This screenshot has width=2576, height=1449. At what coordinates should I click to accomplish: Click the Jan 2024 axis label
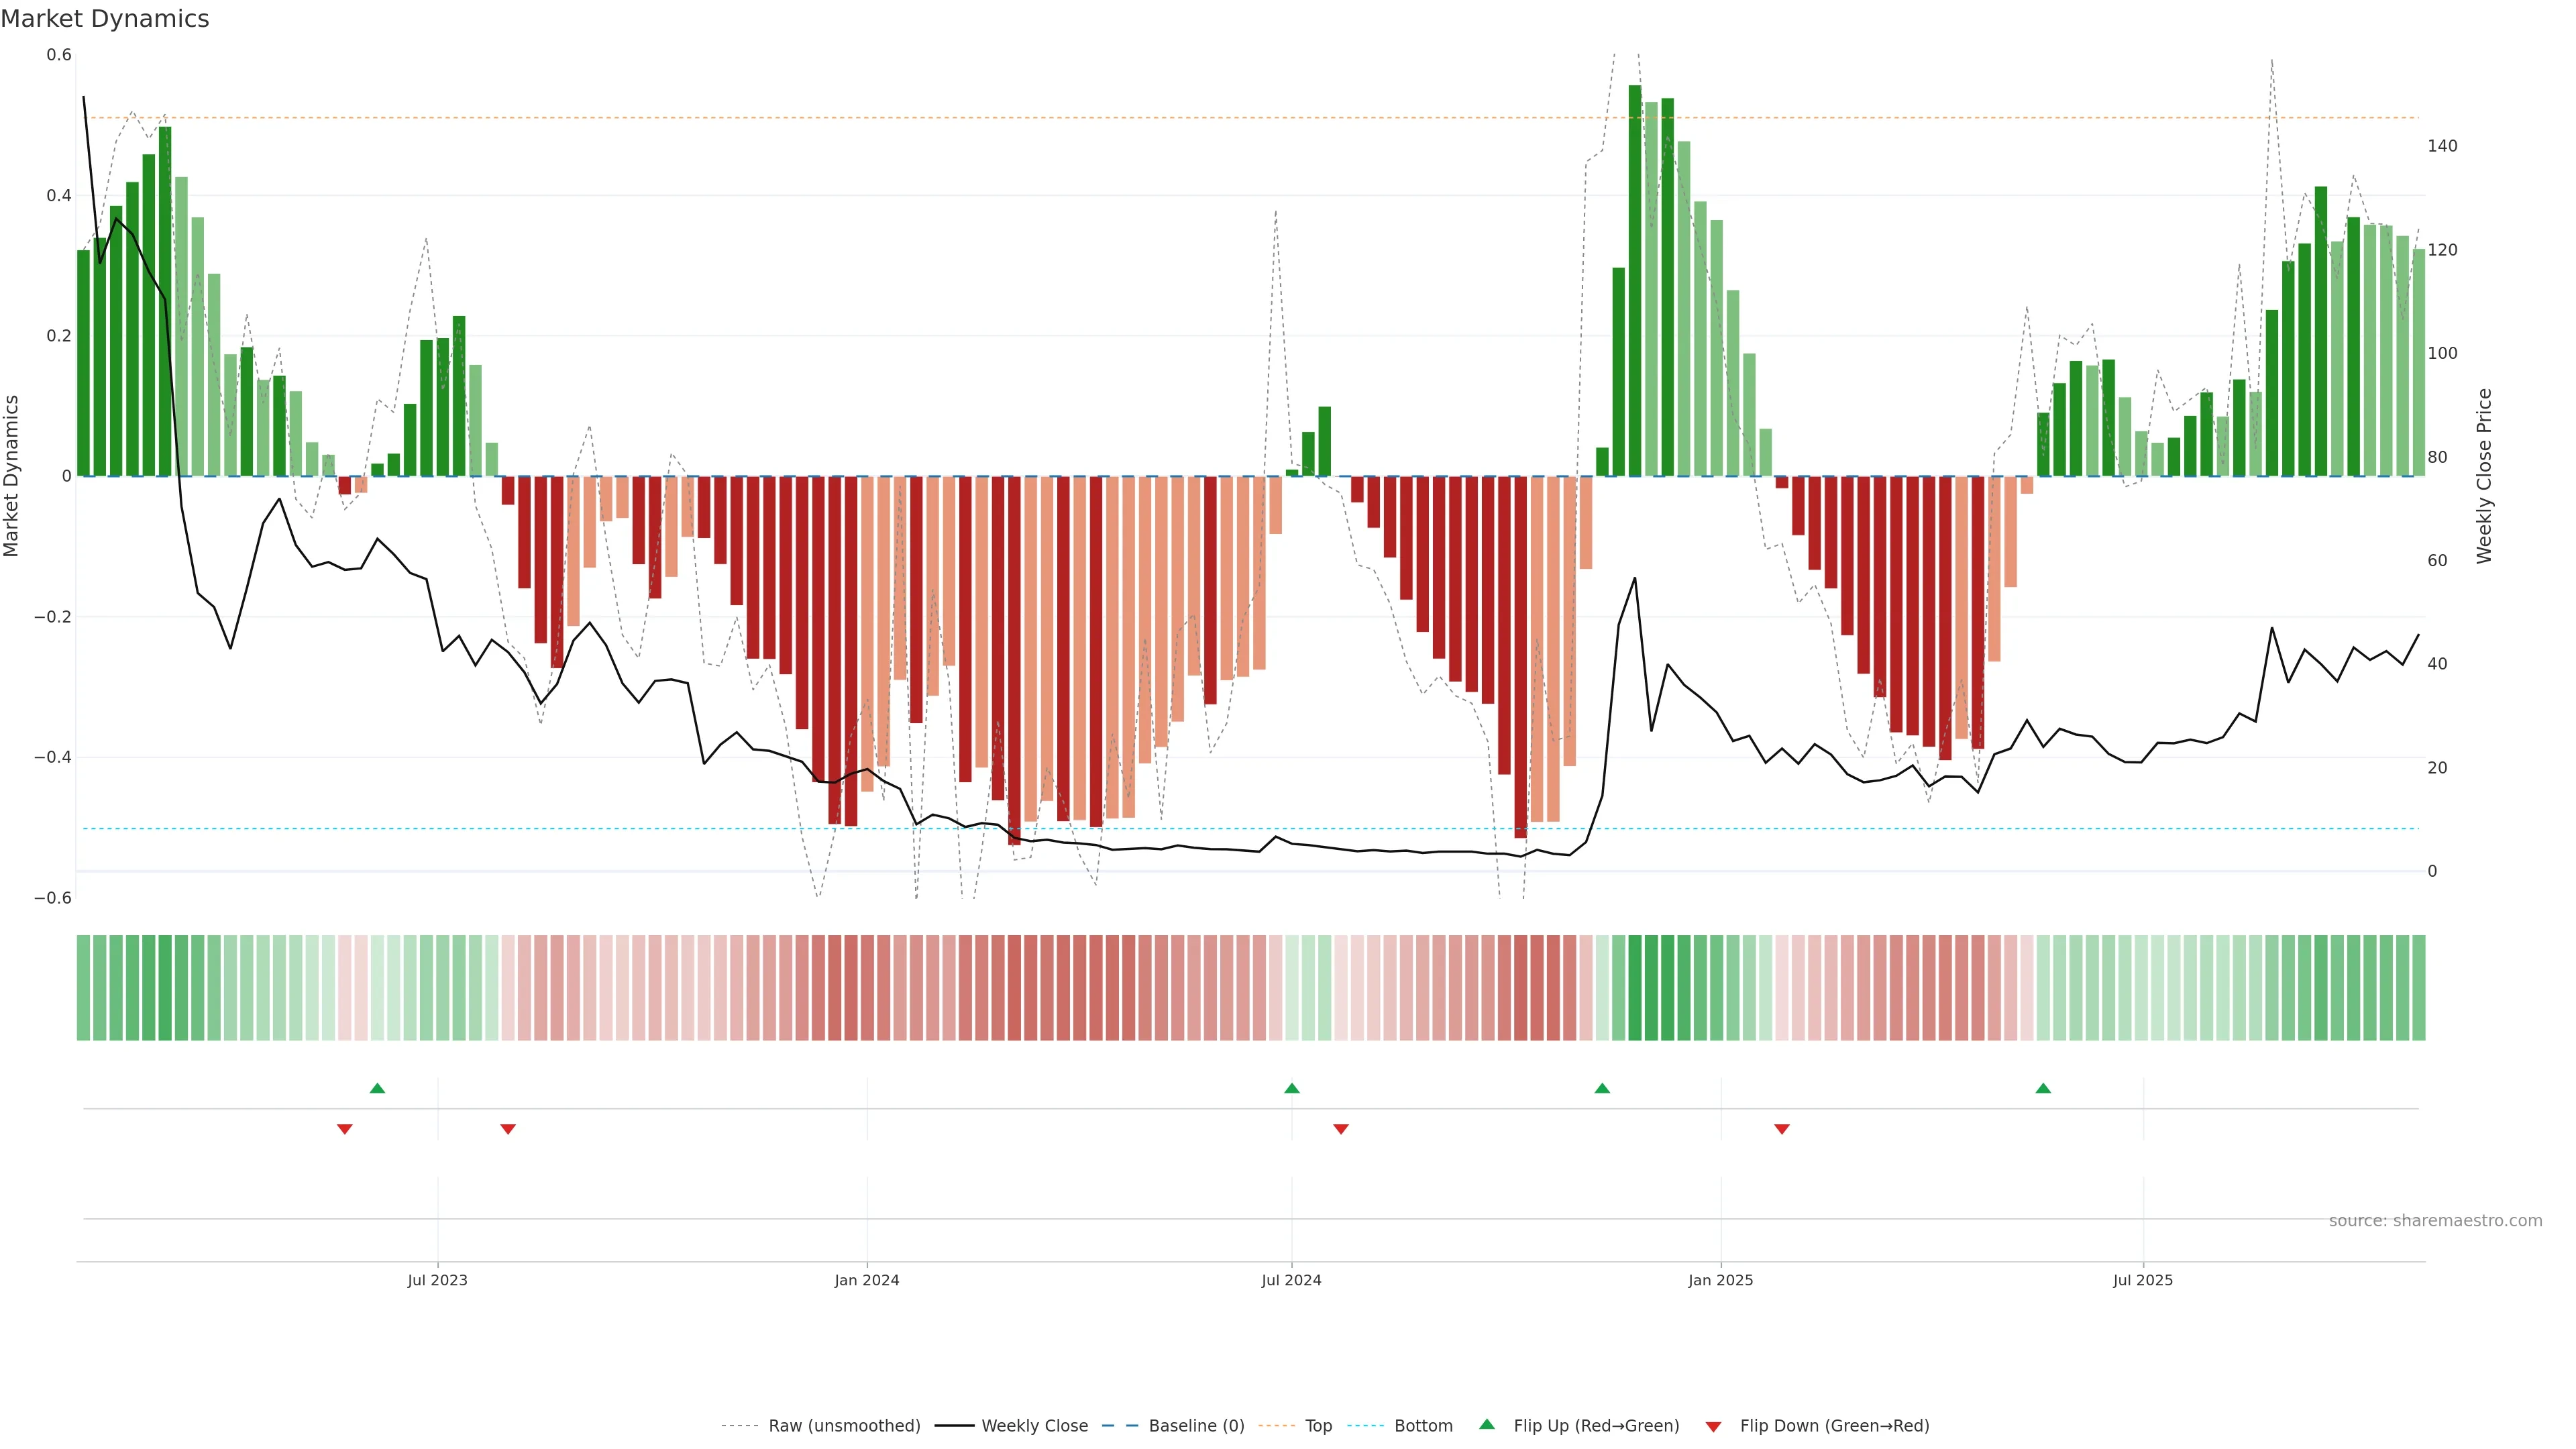(867, 1280)
